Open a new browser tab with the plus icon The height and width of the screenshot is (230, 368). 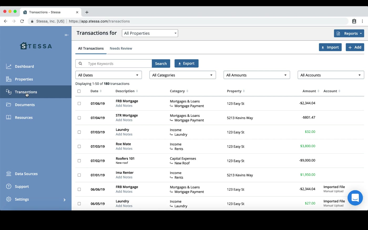87,12
